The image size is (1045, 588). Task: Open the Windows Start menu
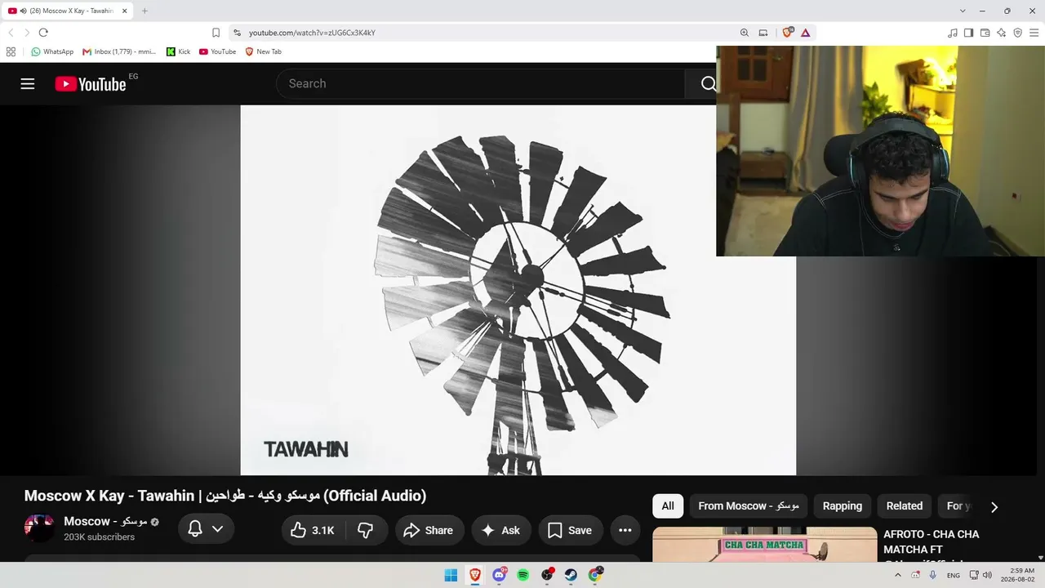(451, 575)
